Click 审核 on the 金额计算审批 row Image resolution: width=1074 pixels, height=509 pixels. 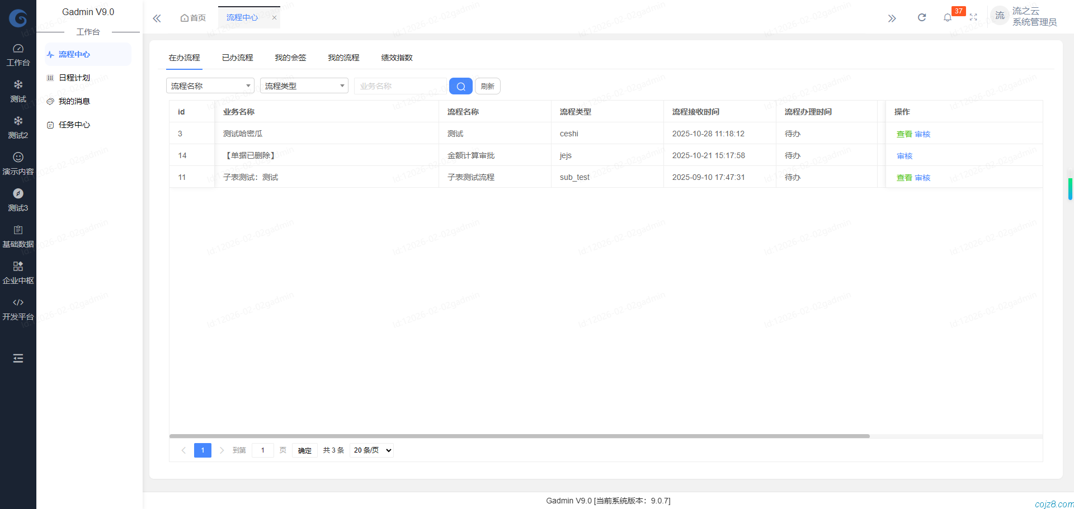[x=904, y=155]
